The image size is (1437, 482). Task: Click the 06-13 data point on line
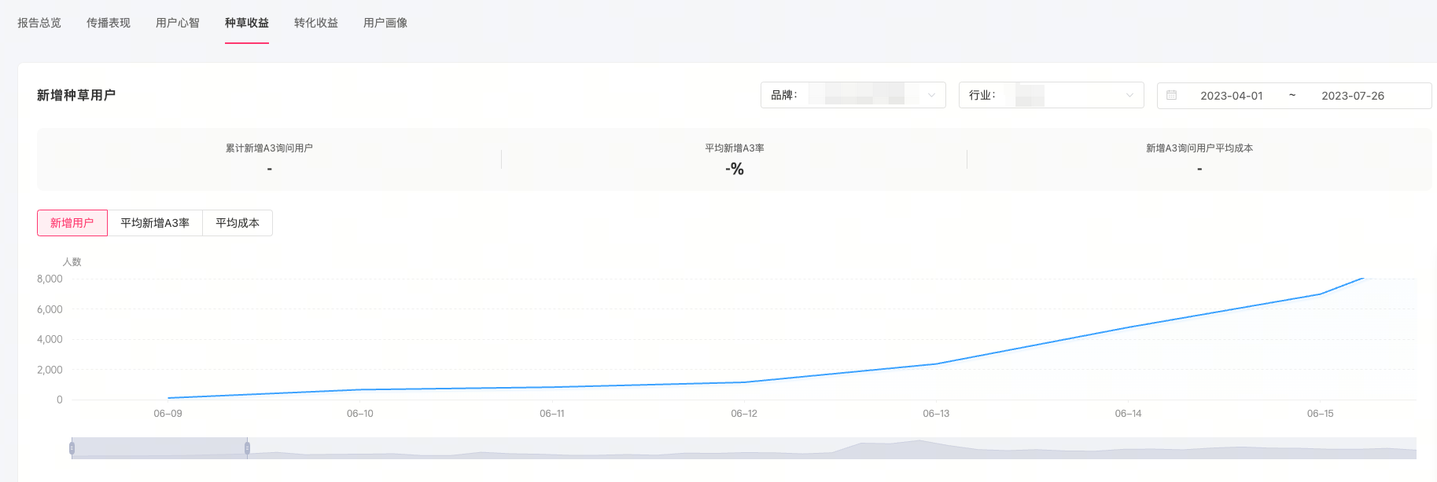[x=936, y=364]
